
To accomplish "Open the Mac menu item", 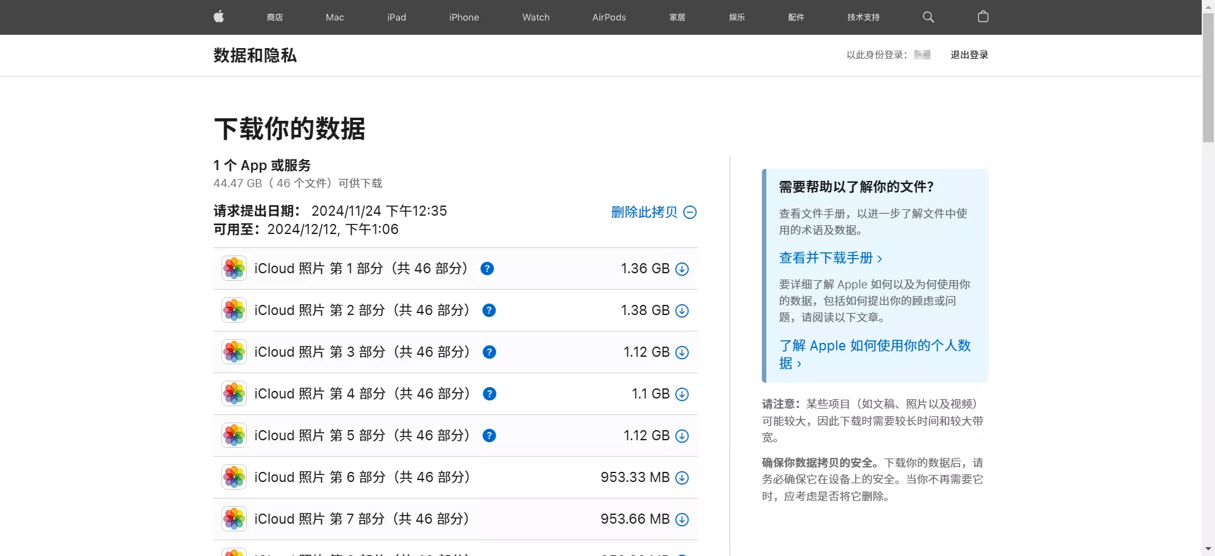I will click(335, 17).
